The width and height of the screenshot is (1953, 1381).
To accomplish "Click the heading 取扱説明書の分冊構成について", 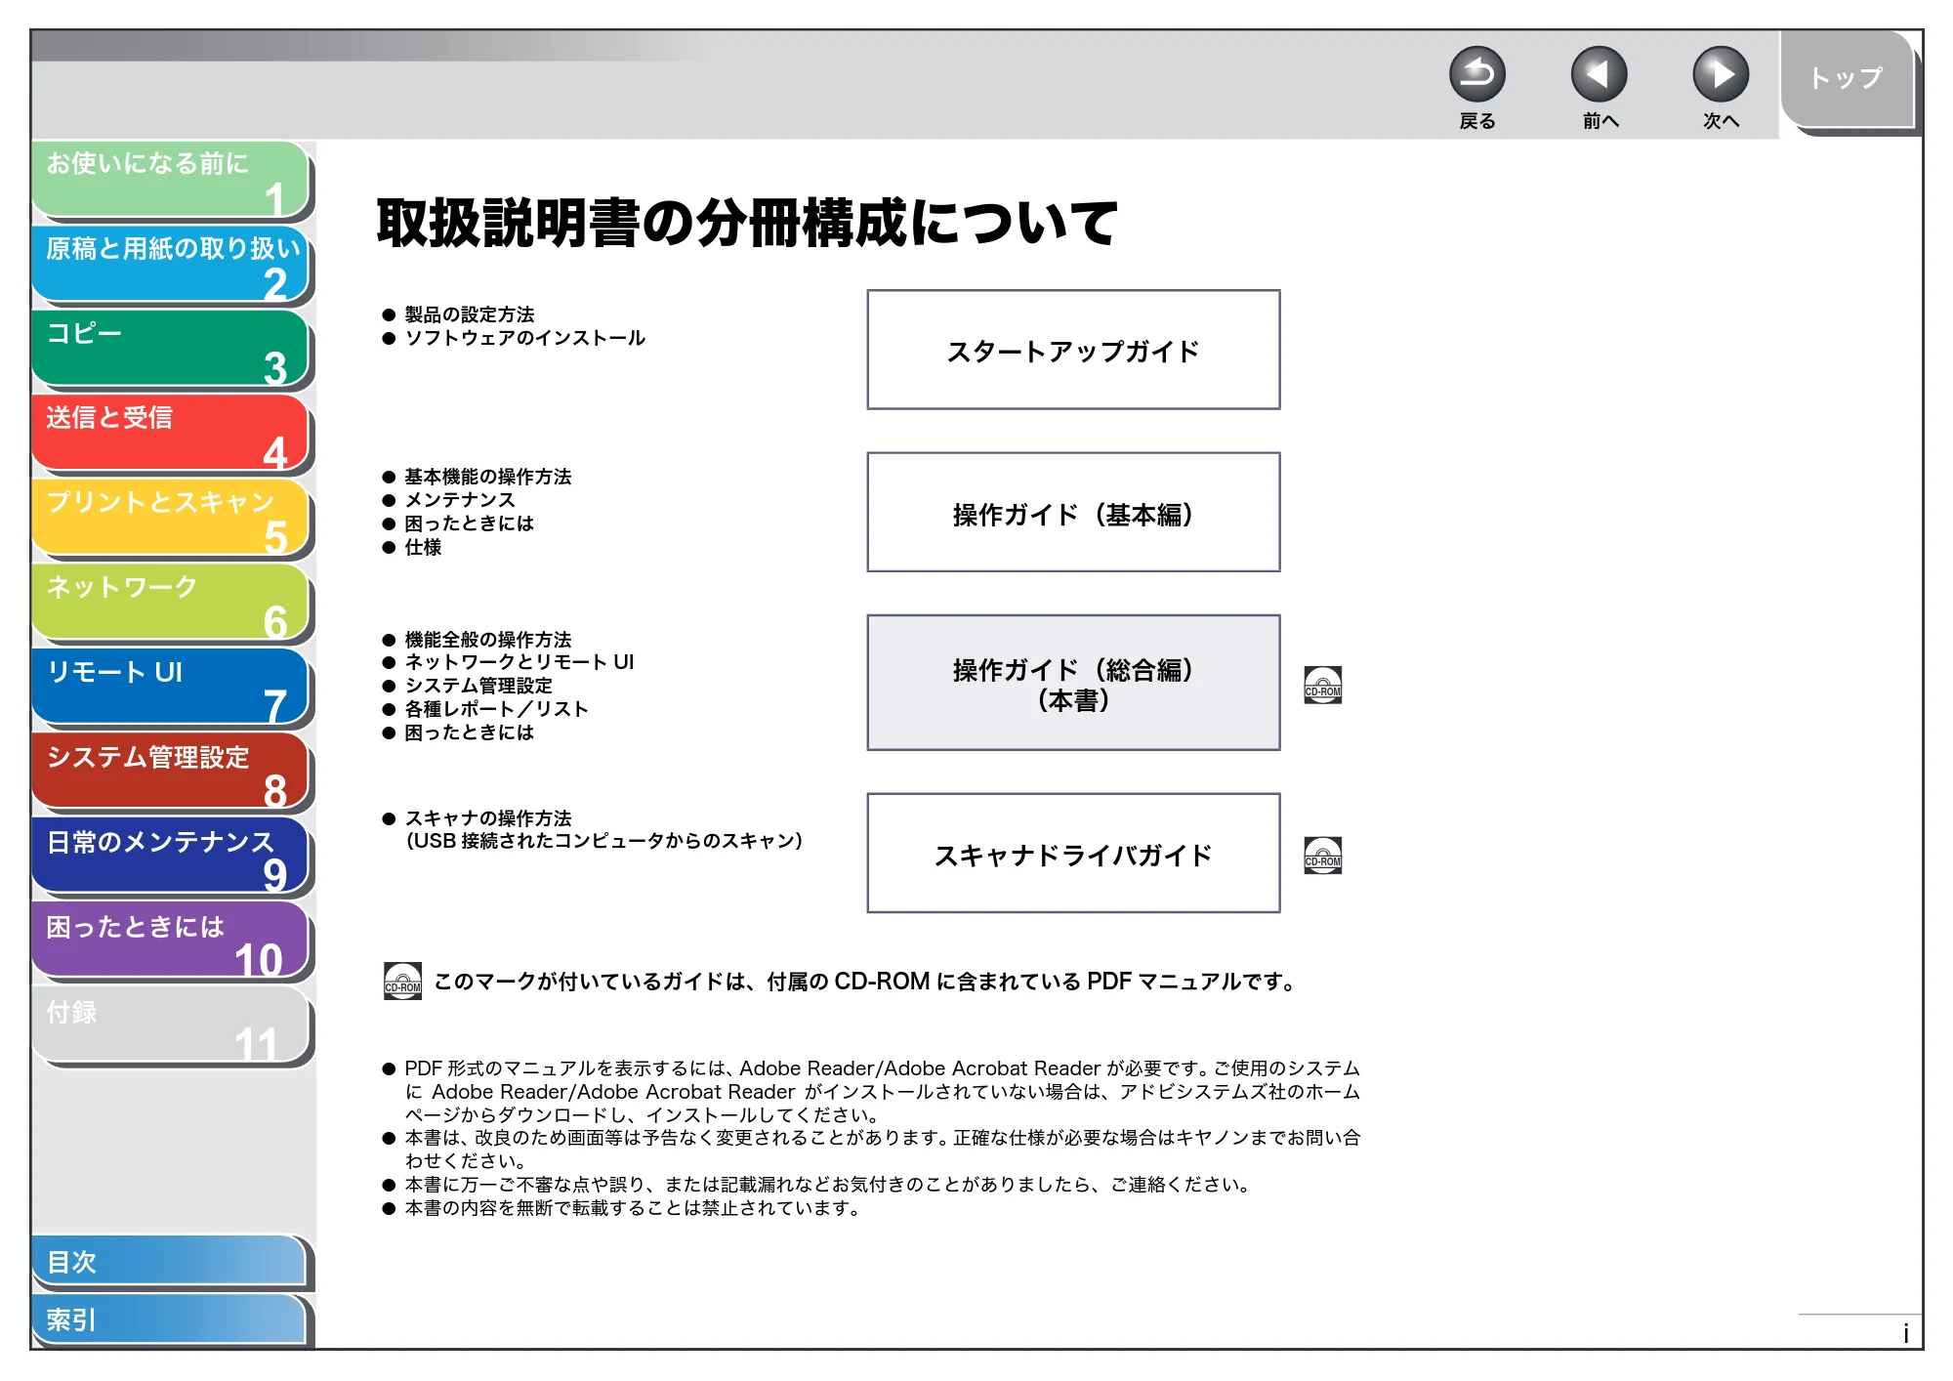I will click(747, 223).
